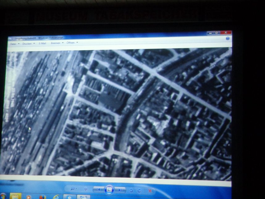Screen dimensions: 265x199
Task: Open Windows Explorer from the taskbar
Action: coord(15,196)
